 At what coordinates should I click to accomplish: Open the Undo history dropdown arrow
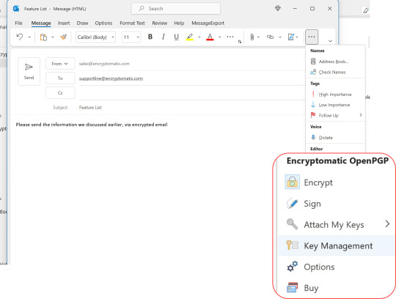[x=29, y=37]
